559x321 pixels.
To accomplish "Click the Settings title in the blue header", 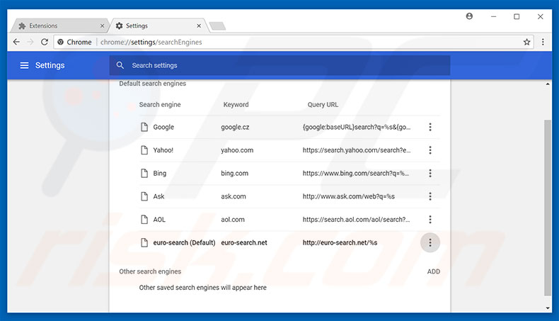I will [50, 65].
